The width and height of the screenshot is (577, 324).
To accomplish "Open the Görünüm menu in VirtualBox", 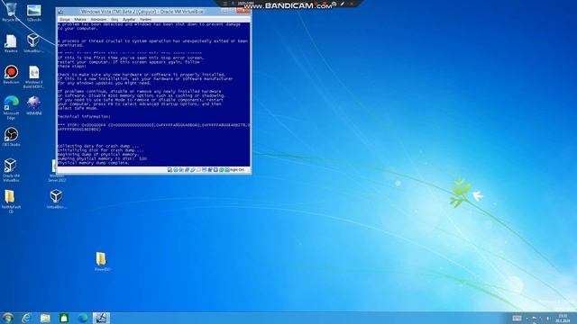I will [98, 19].
